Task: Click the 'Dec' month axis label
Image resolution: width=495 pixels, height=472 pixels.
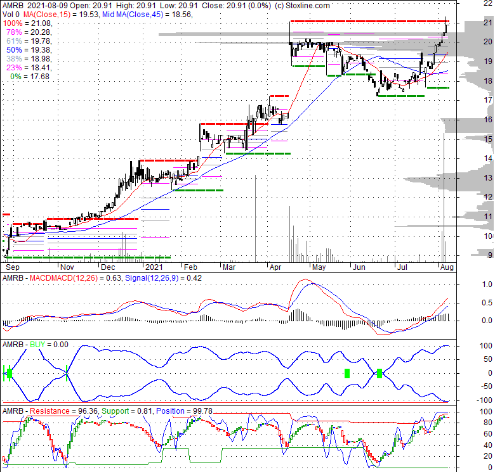Action: pyautogui.click(x=108, y=267)
